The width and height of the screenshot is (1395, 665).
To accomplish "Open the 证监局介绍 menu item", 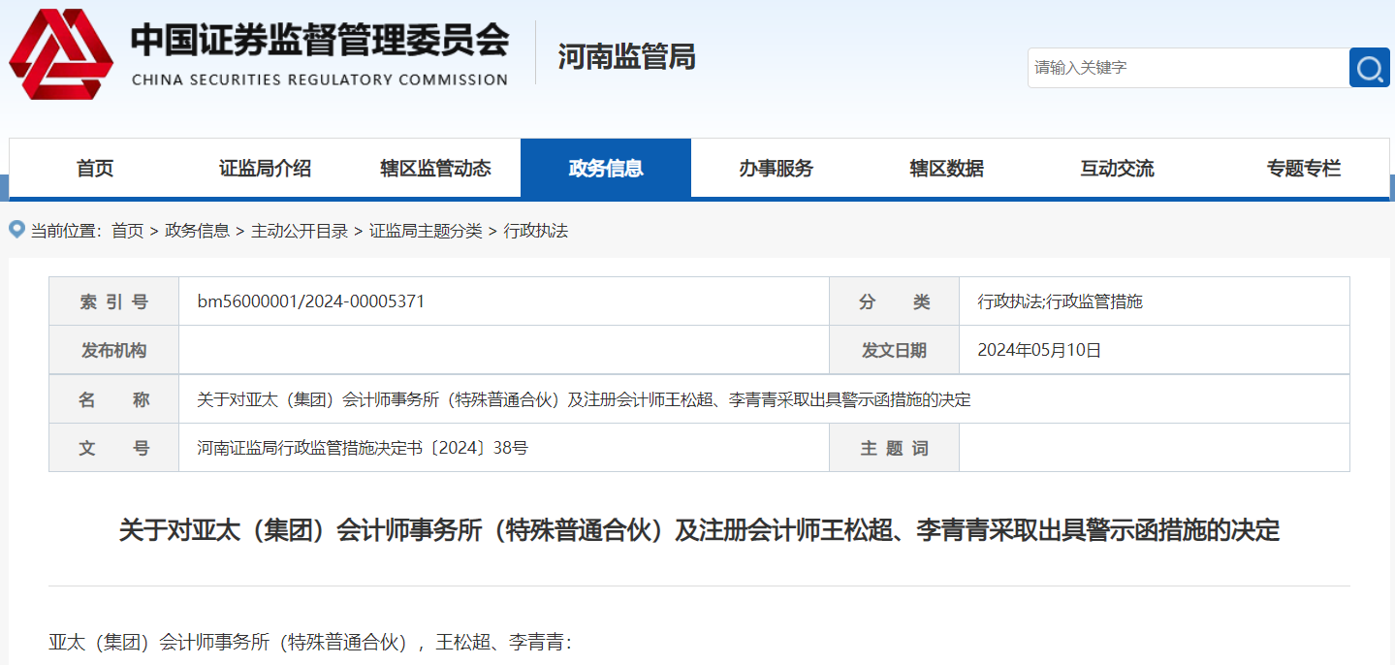I will pos(264,167).
